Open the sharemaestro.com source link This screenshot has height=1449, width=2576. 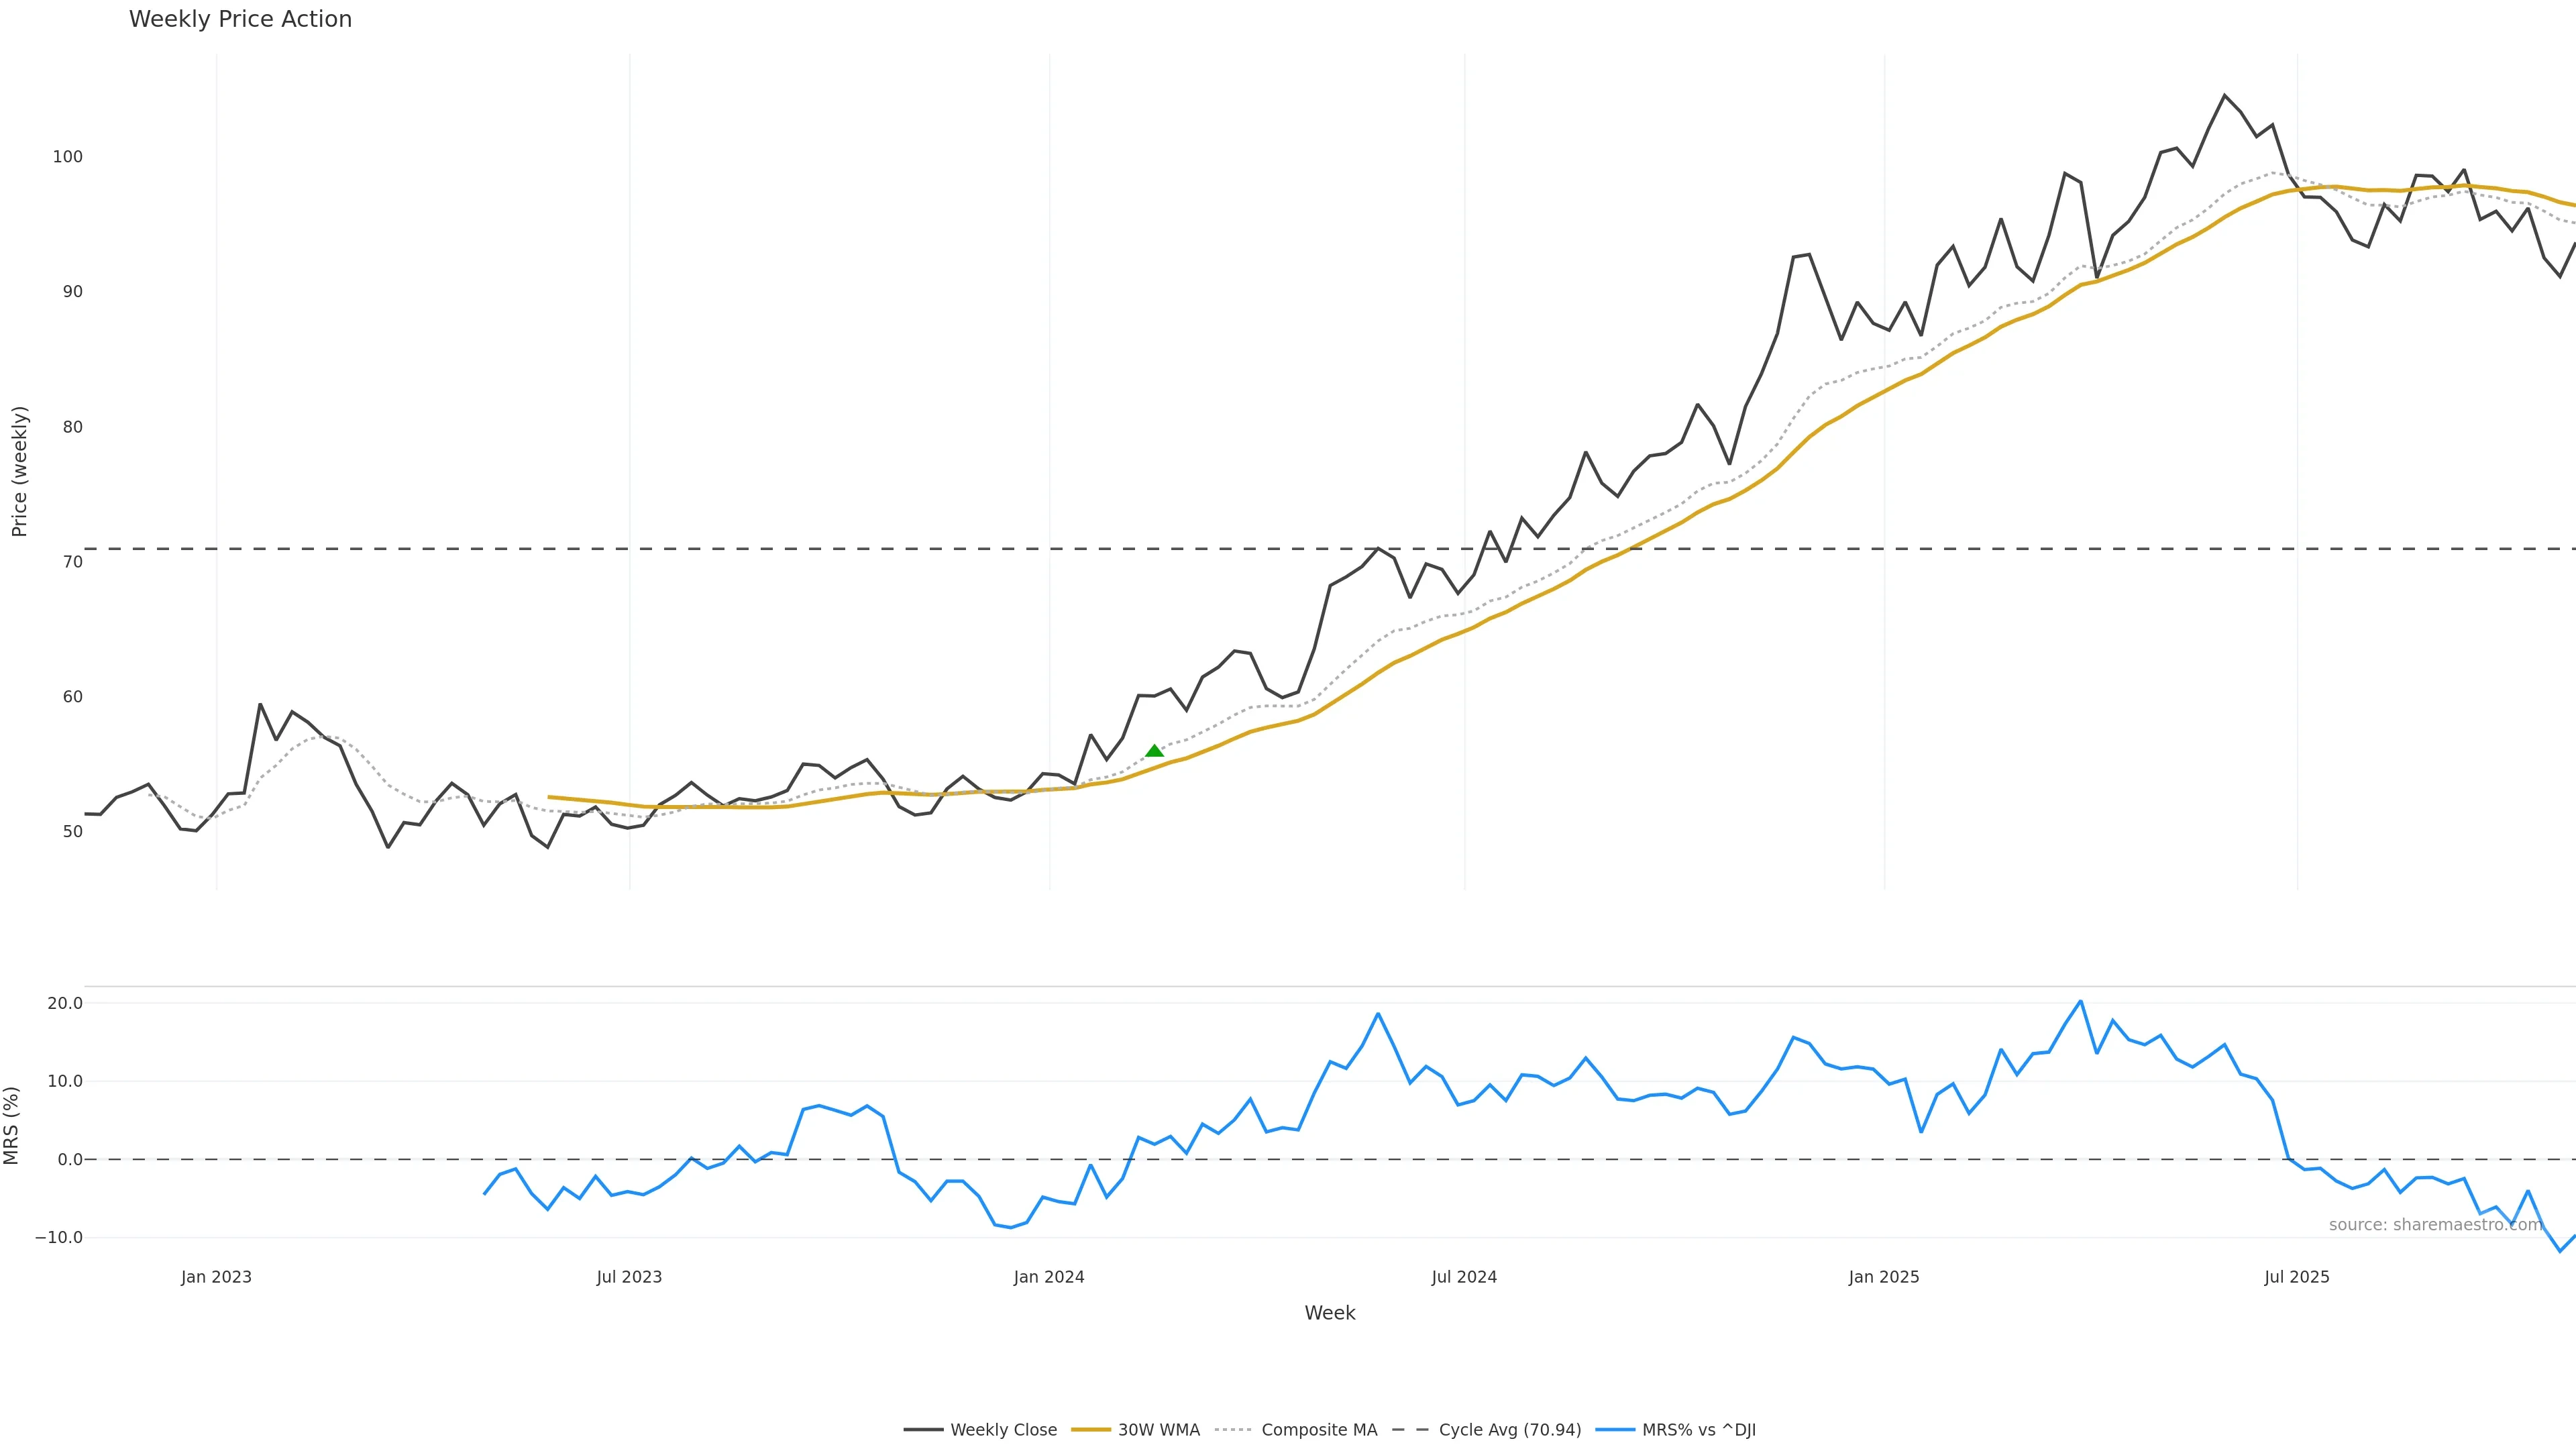(x=2434, y=1225)
